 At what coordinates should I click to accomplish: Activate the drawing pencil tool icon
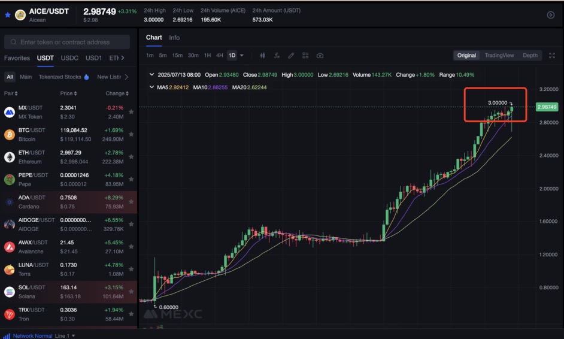(291, 56)
